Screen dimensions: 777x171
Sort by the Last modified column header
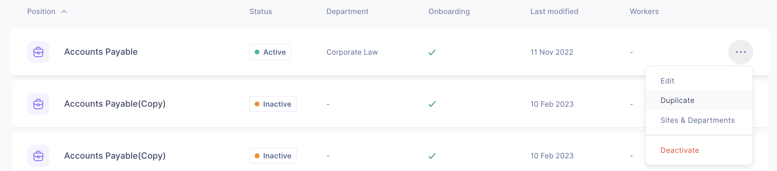[554, 12]
